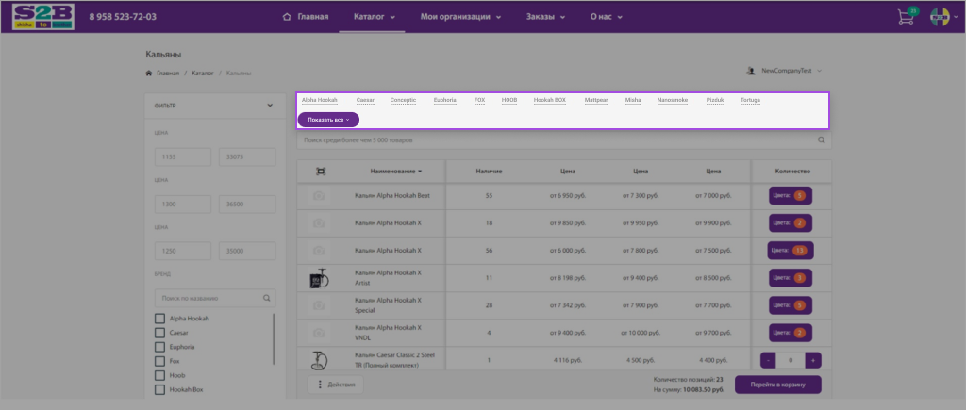Open Цвета for Alpha Hookah X VNDL
Viewport: 966px width, 410px height.
[x=791, y=333]
